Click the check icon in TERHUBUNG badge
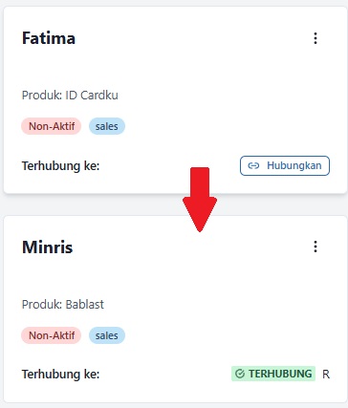 point(239,374)
